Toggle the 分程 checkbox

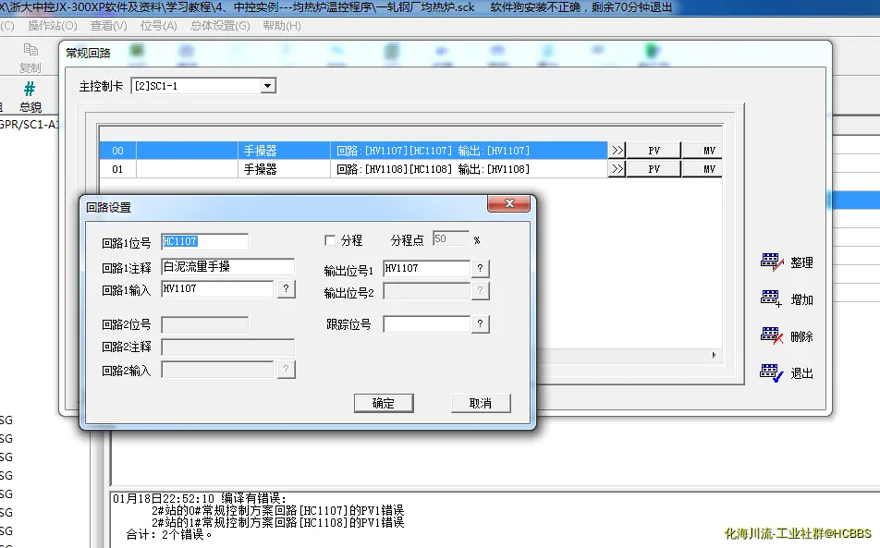pyautogui.click(x=330, y=240)
